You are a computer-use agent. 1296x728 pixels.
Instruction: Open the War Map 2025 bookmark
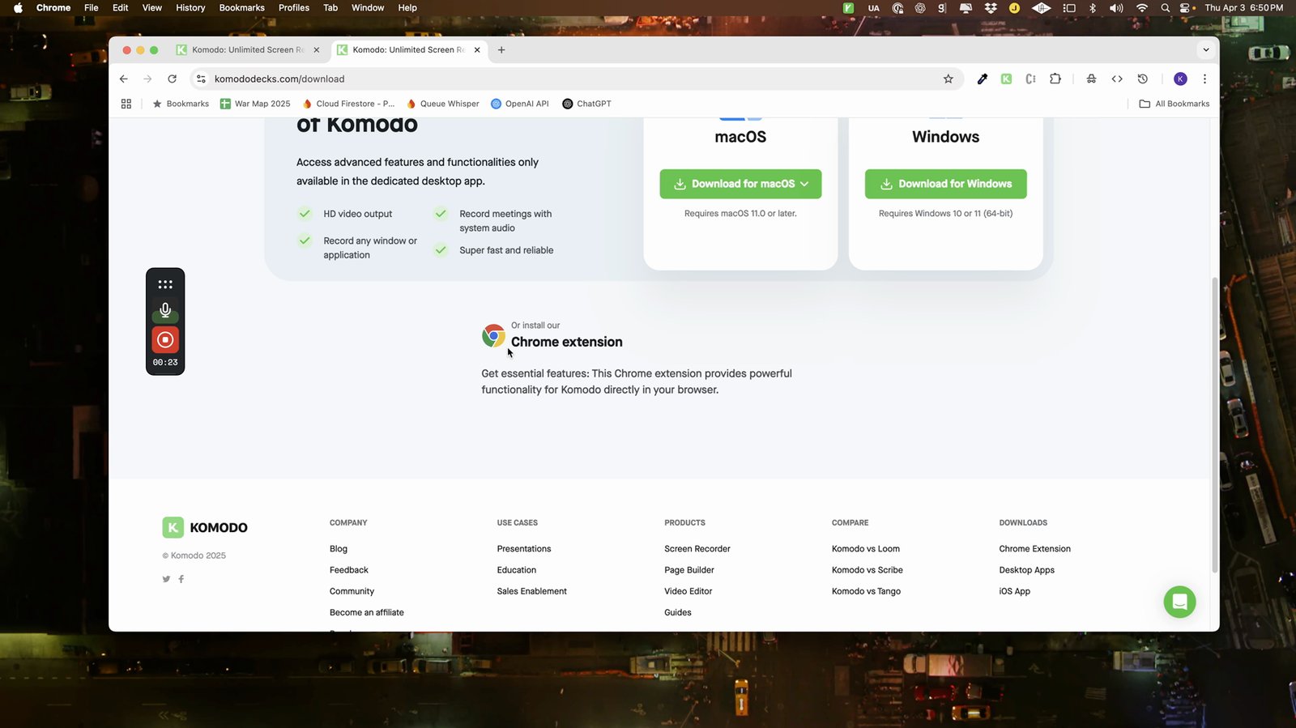pos(255,104)
